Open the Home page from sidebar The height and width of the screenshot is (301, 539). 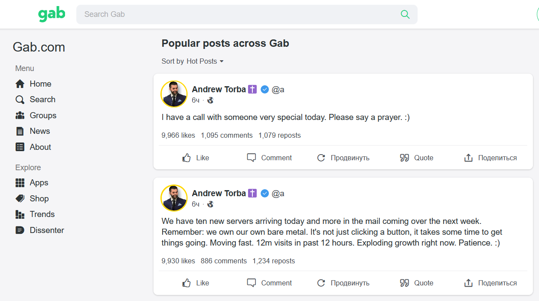40,84
